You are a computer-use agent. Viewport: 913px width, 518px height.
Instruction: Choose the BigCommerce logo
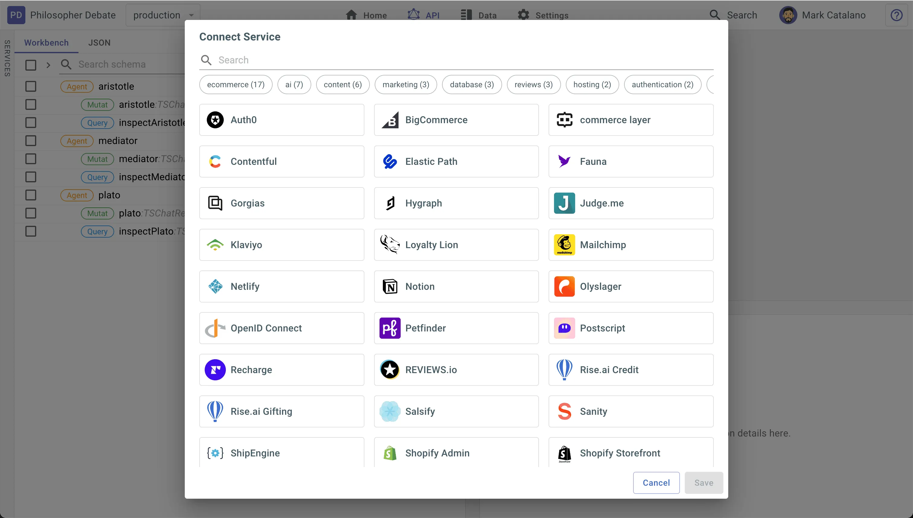click(390, 120)
